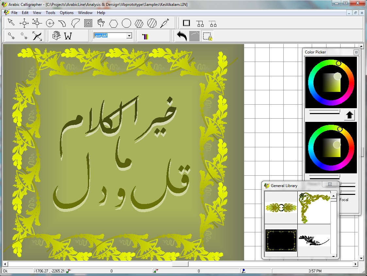Click the W text tool icon
Image resolution: width=367 pixels, height=276 pixels.
[68, 36]
